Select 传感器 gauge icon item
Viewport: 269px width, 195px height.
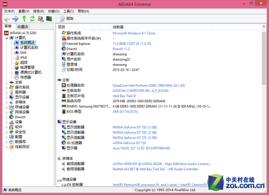tap(17, 77)
